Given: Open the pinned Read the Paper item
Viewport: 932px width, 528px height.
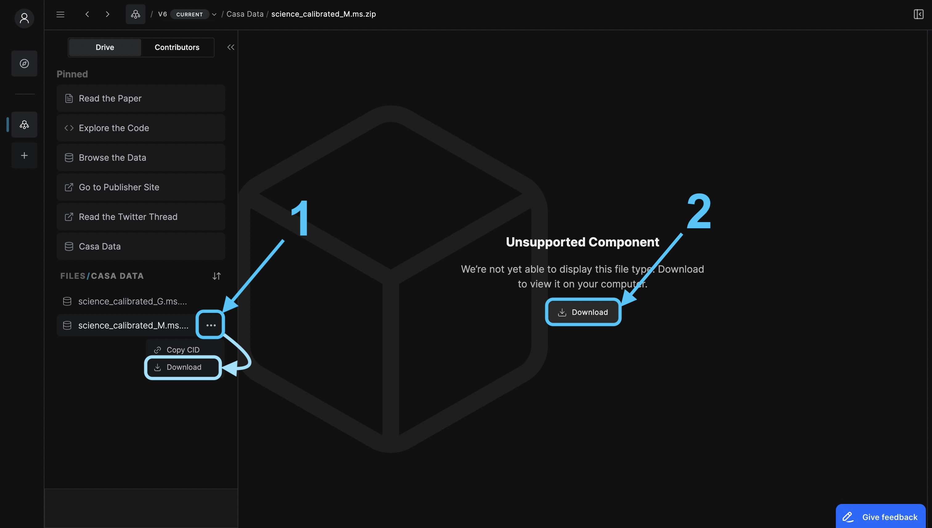Looking at the screenshot, I should (141, 98).
